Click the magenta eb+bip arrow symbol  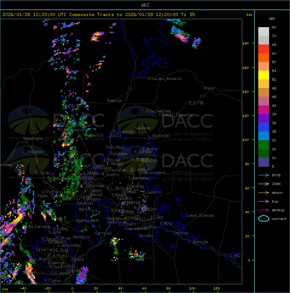[x=264, y=210]
